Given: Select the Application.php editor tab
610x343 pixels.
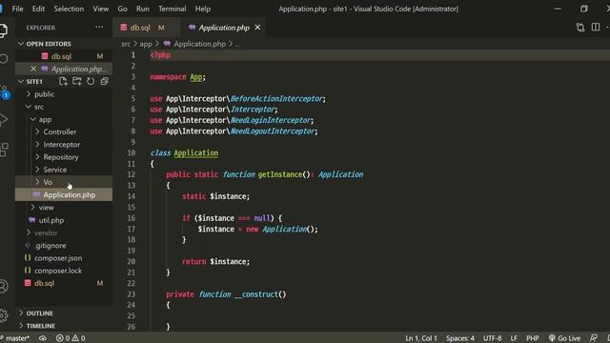Looking at the screenshot, I should coord(224,28).
